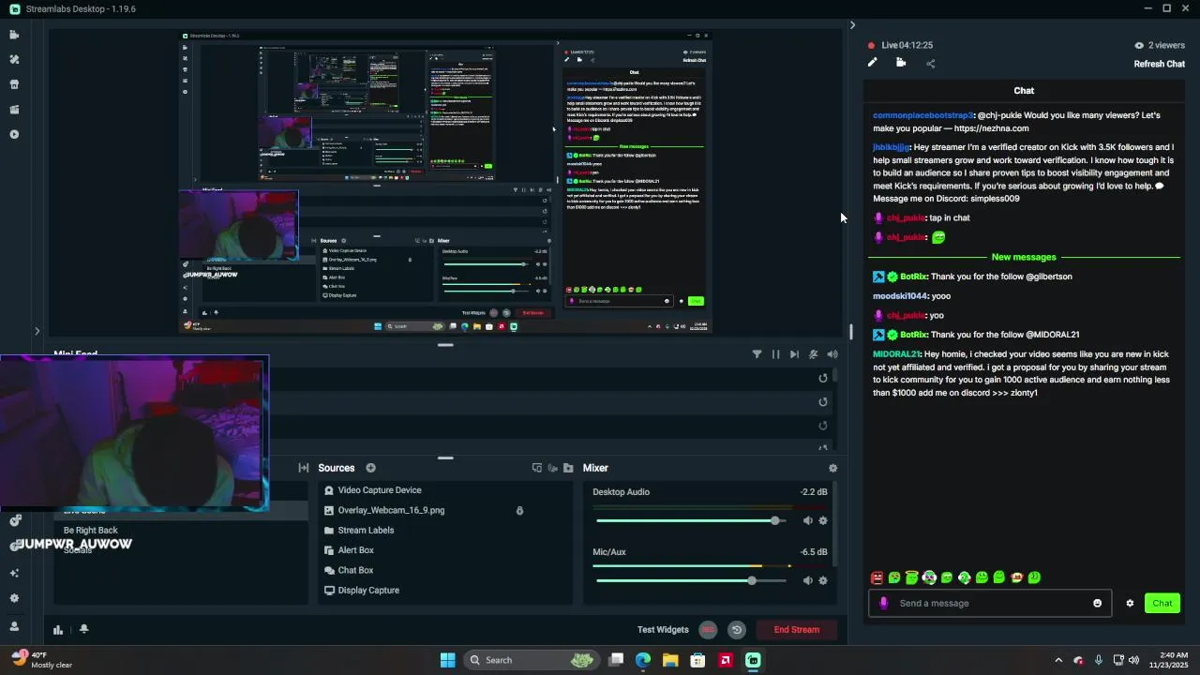
Task: Toggle mute event sounds in Mini Feed
Action: point(813,354)
